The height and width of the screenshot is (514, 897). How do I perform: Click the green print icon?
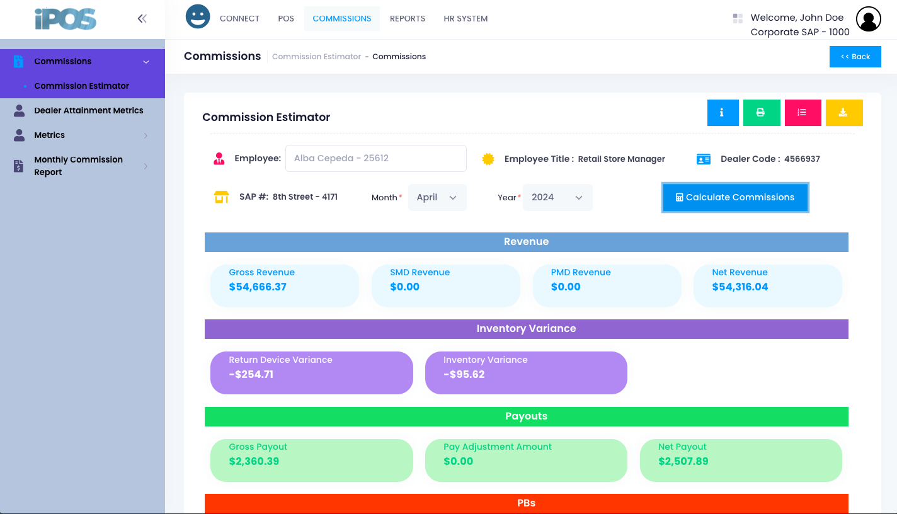tap(762, 113)
